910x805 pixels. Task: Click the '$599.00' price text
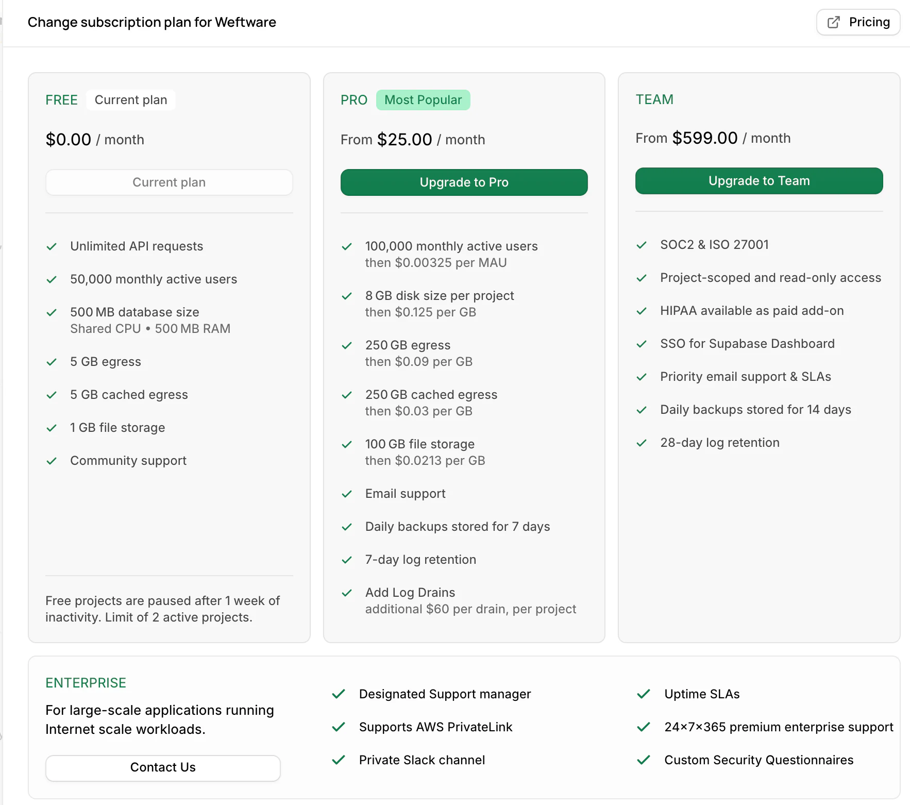[705, 138]
